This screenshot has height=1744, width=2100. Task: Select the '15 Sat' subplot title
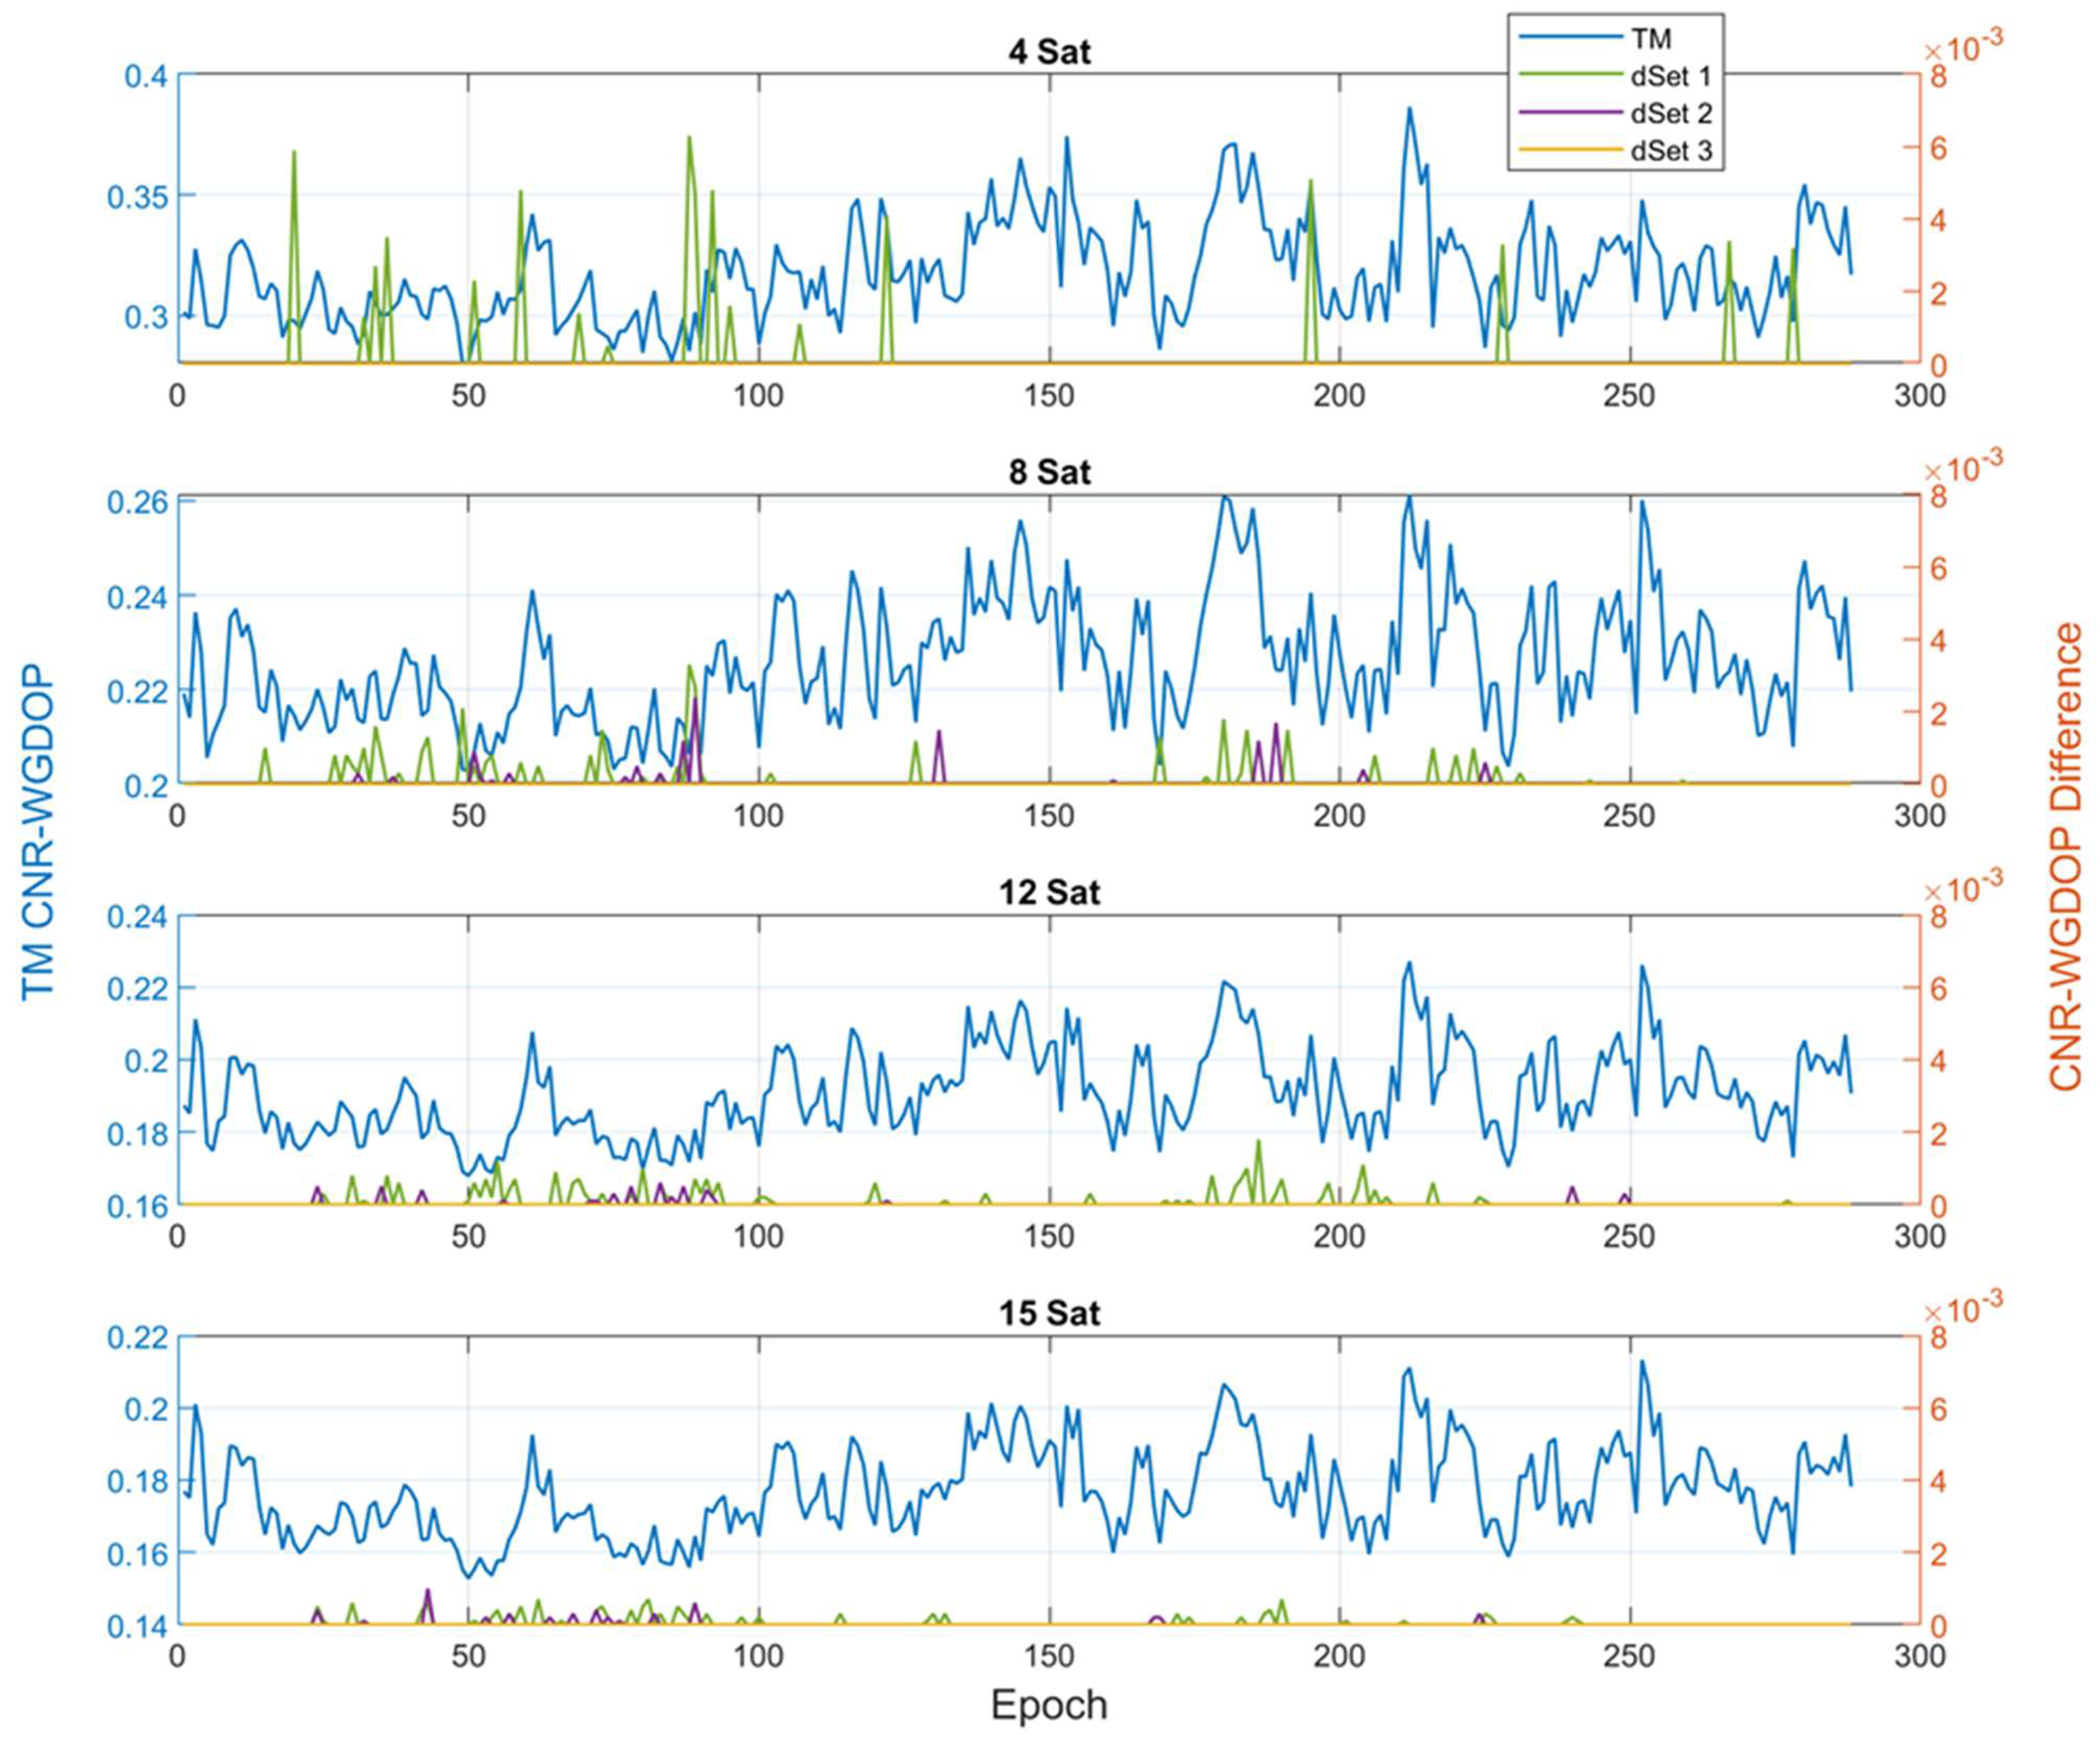(1049, 1313)
